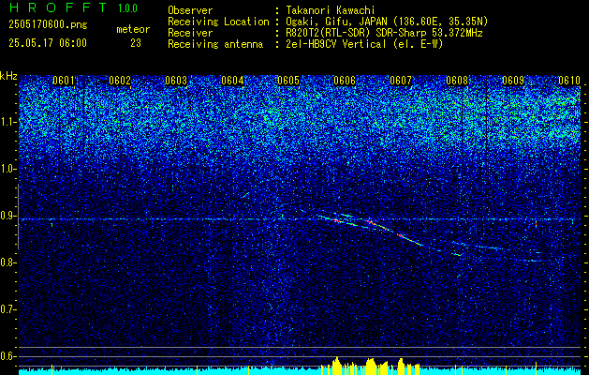Screen dimensions: 589x375
Task: Click the Observer field label
Action: (x=190, y=10)
